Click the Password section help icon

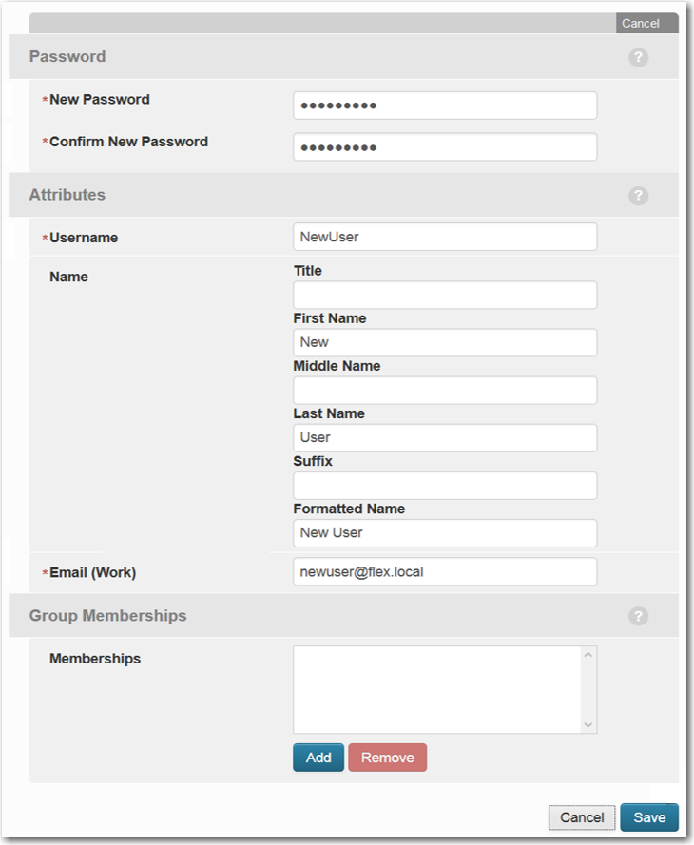638,57
